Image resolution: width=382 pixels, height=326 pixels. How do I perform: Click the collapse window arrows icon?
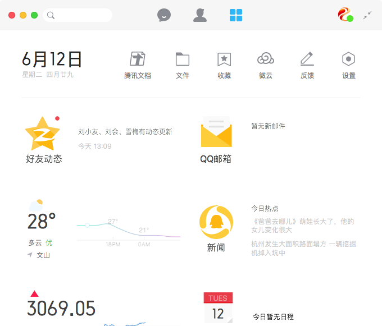coord(367,15)
